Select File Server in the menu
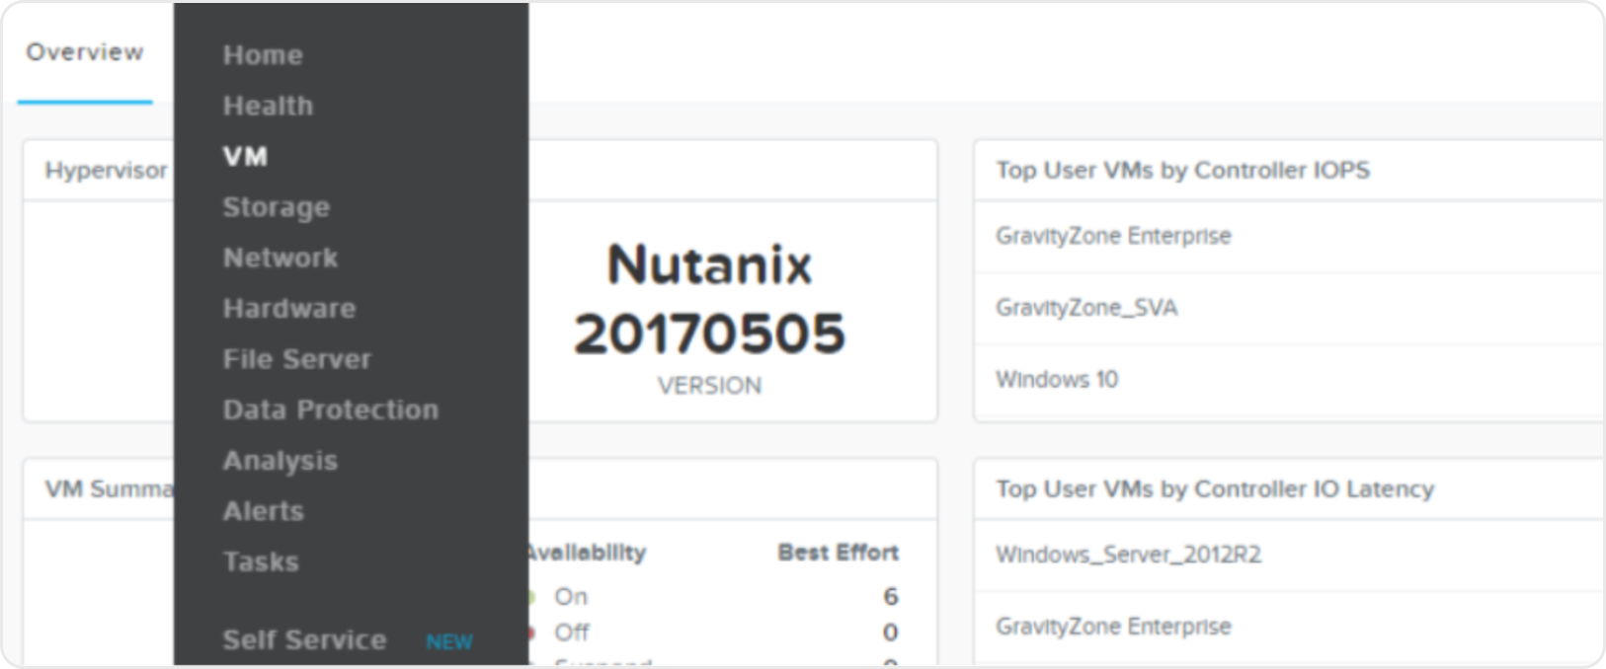The height and width of the screenshot is (669, 1606). 297,359
